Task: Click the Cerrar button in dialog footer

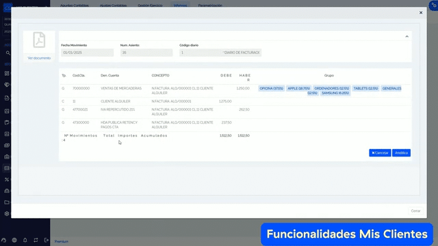Action: (x=415, y=211)
